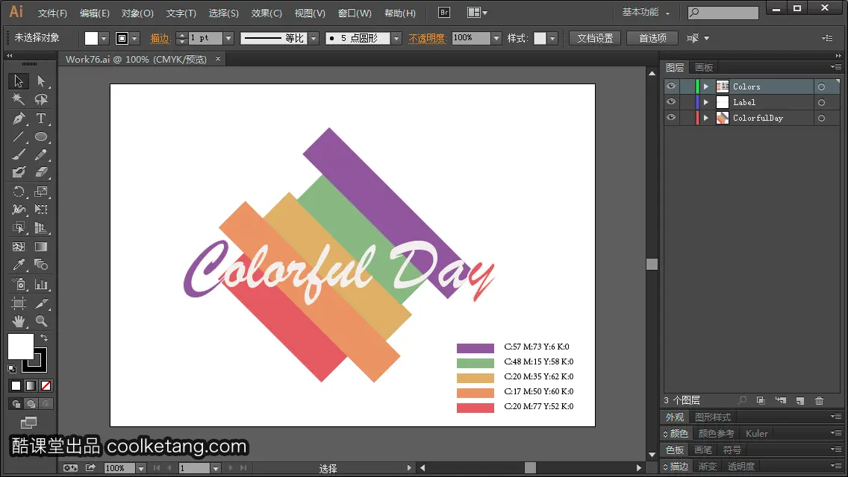Select the Magic Wand tool

[19, 99]
